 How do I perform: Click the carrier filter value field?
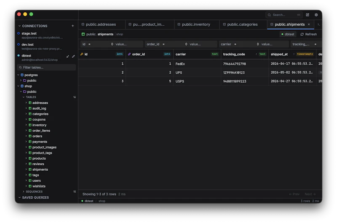pyautogui.click(x=275, y=44)
